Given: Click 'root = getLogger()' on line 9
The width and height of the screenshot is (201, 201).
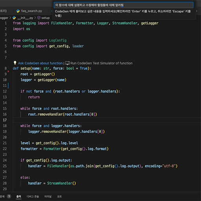Looking at the screenshot, I should click(x=38, y=74).
